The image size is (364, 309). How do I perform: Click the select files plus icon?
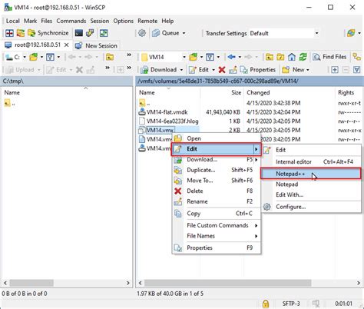[335, 70]
